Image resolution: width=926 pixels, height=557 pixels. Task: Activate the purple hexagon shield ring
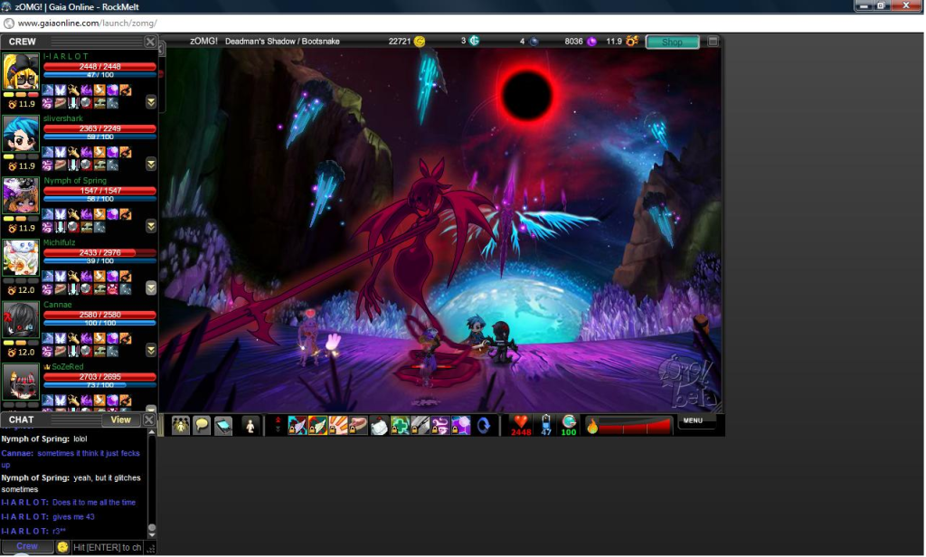pos(461,425)
